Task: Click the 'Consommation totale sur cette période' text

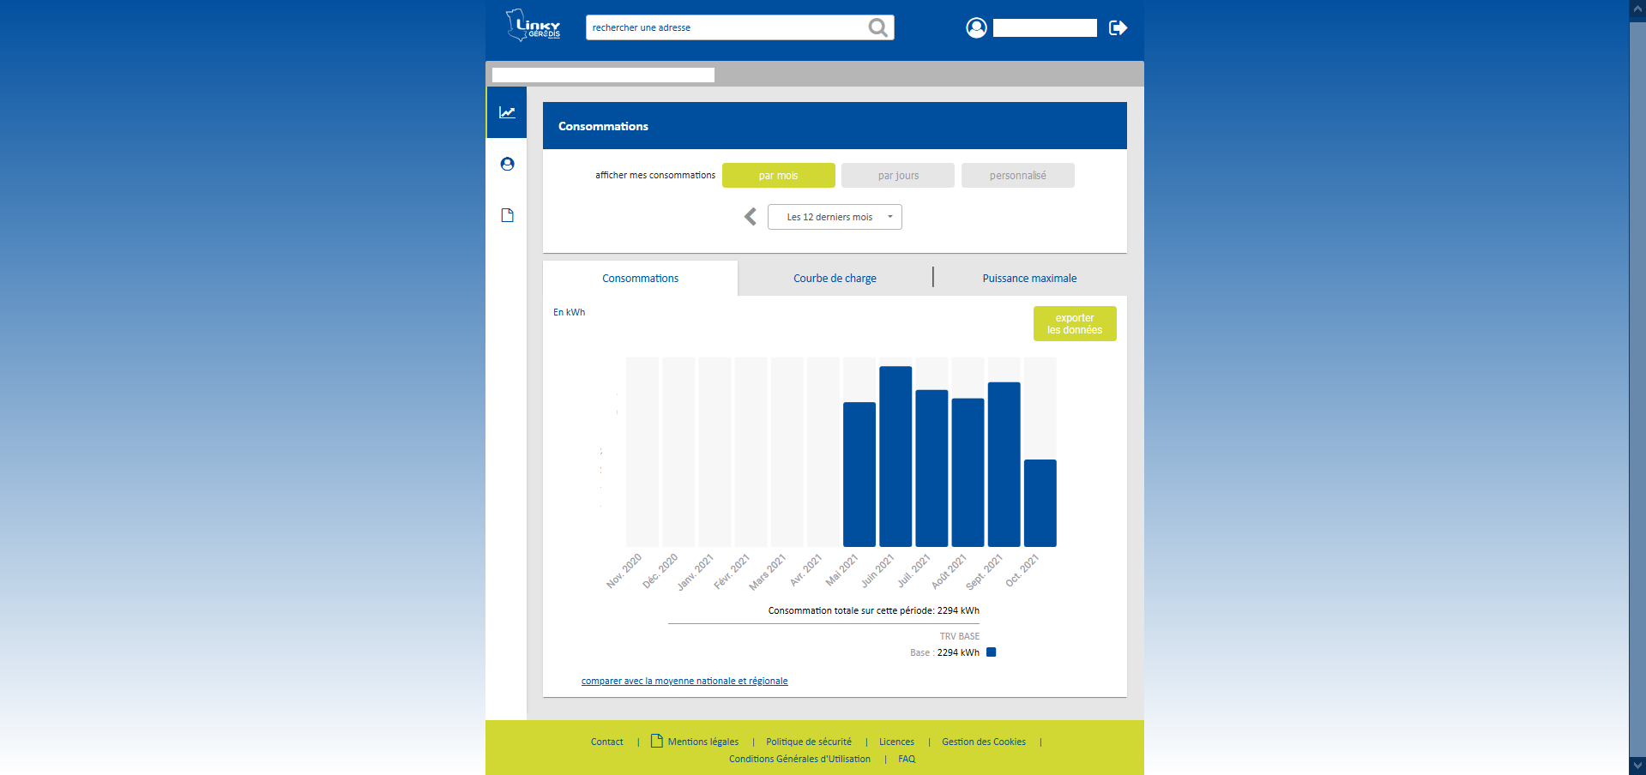Action: (x=873, y=610)
